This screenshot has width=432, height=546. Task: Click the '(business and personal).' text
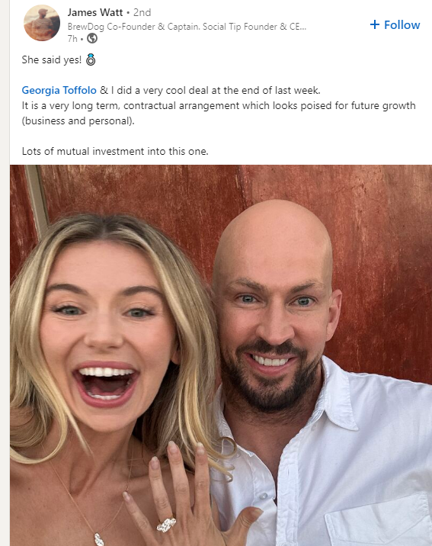(78, 120)
